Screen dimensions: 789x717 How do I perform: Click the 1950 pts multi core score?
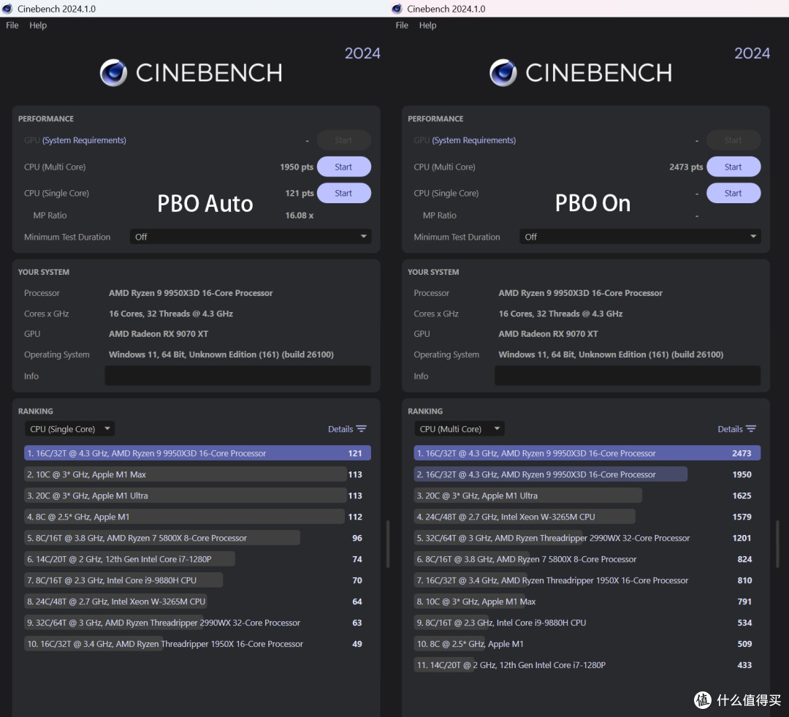[297, 167]
